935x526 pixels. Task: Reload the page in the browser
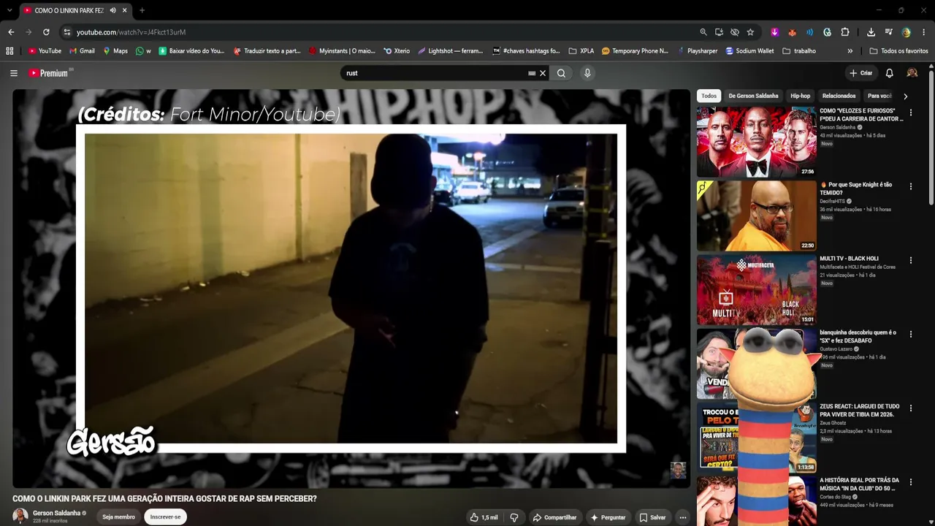click(x=46, y=32)
